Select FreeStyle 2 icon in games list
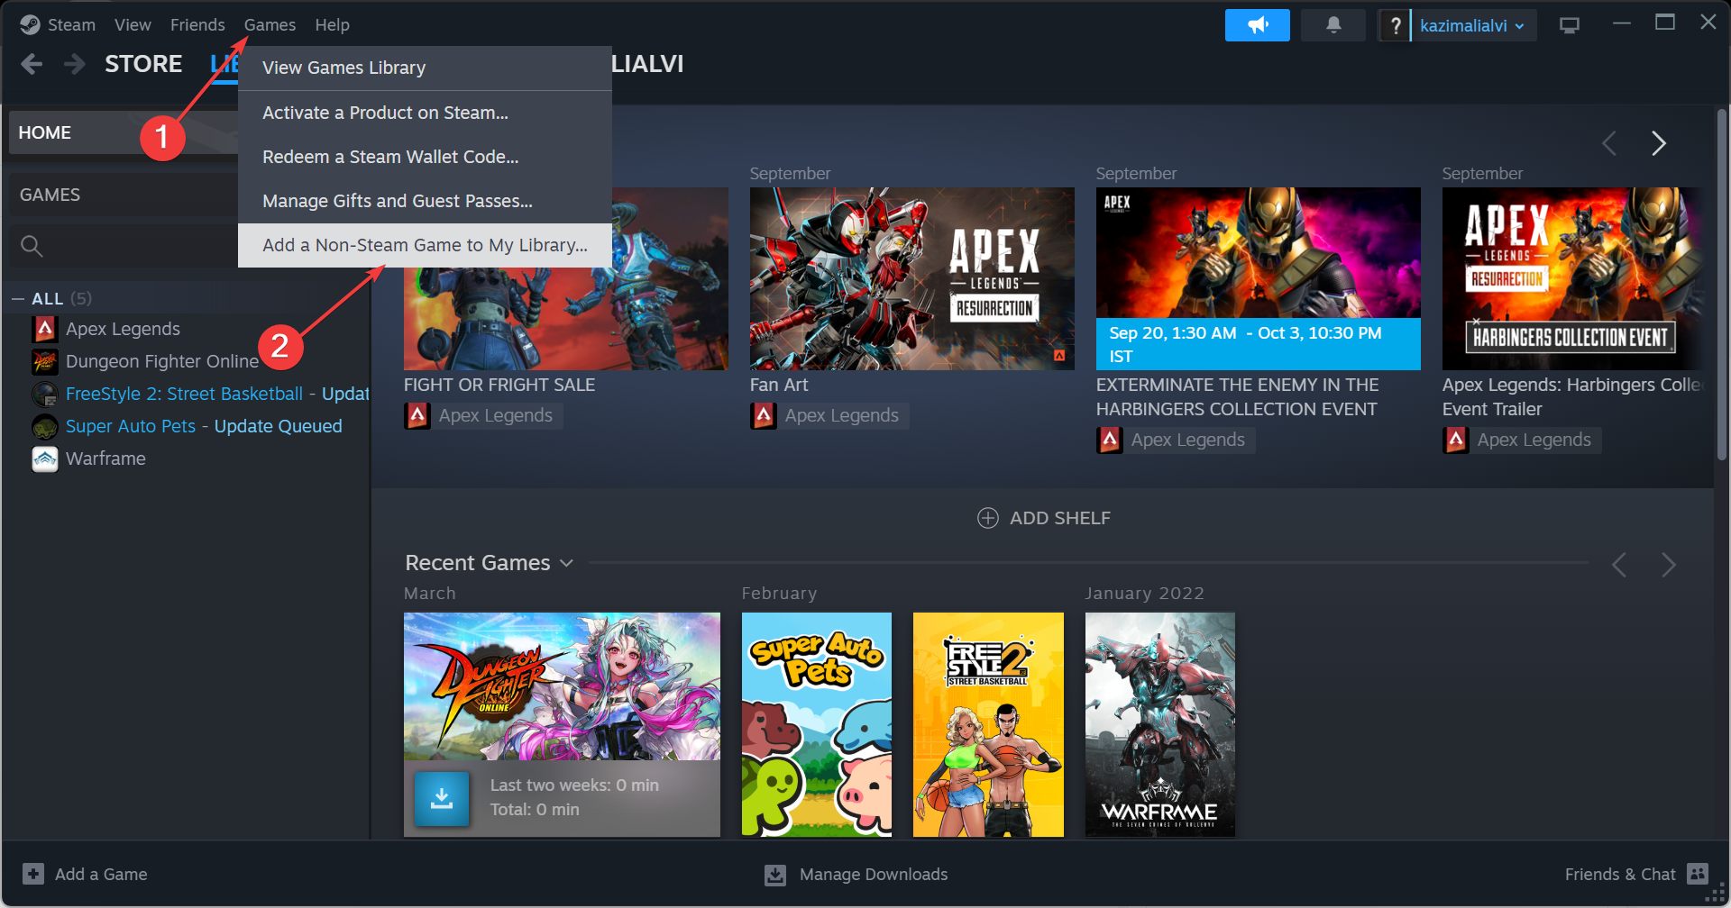This screenshot has height=908, width=1731. tap(45, 394)
